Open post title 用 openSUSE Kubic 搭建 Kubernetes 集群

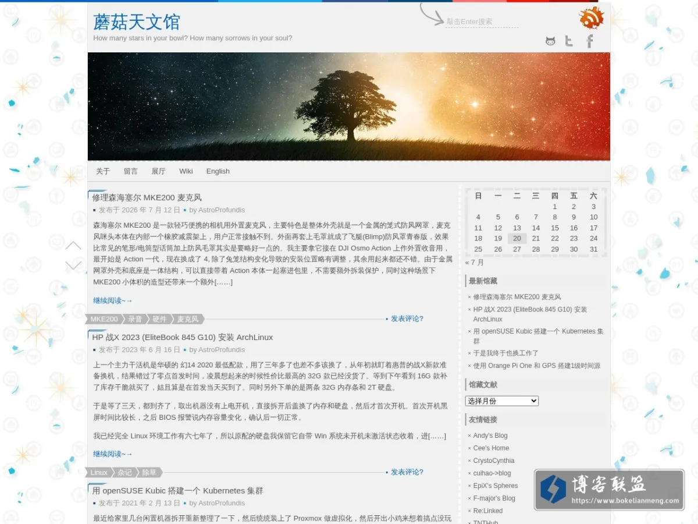(177, 491)
